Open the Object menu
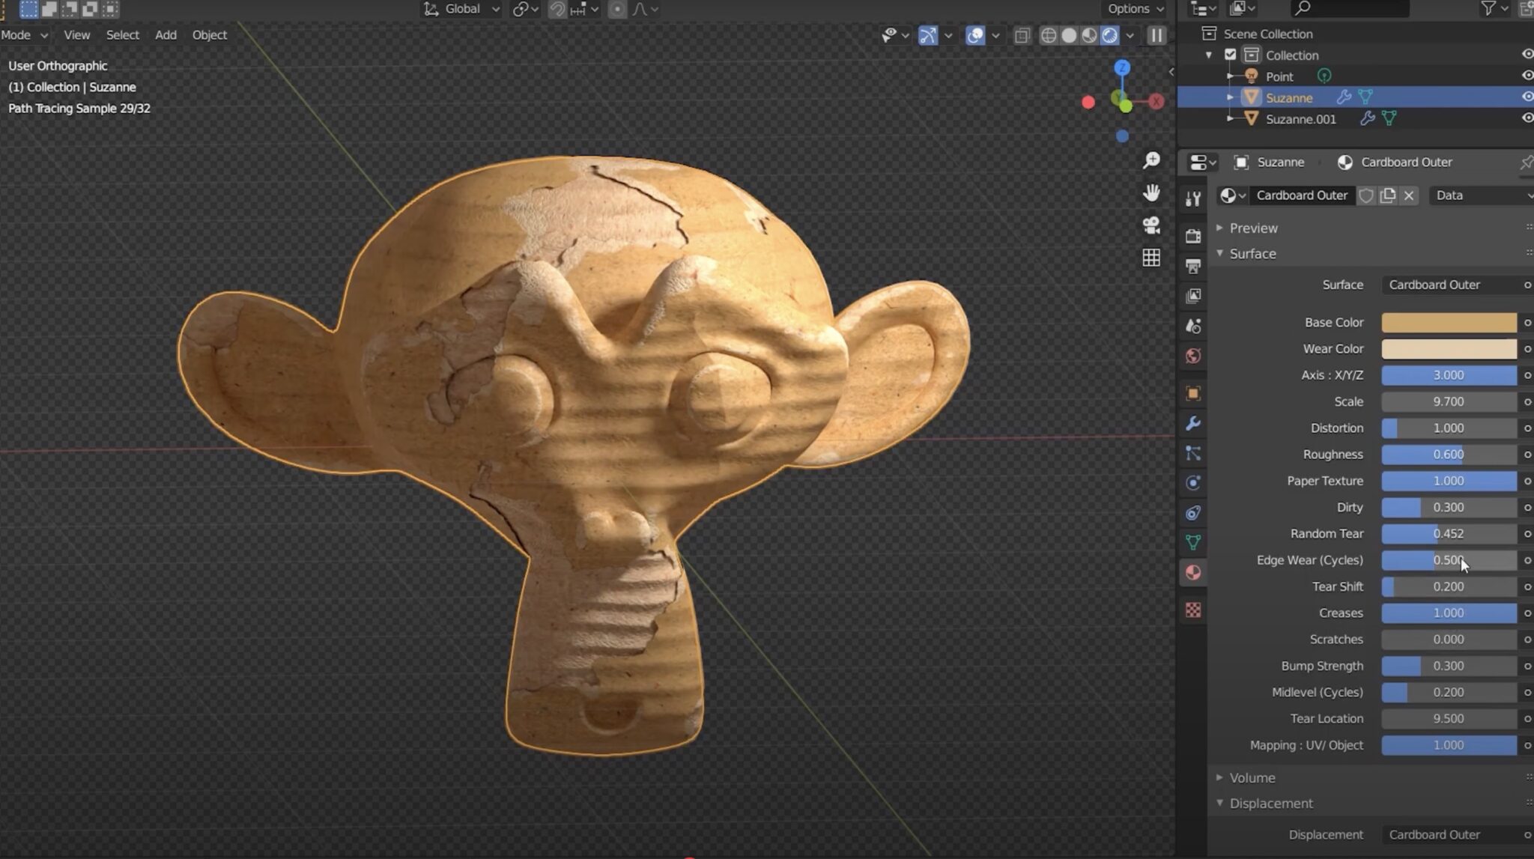Viewport: 1534px width, 859px height. pos(209,35)
